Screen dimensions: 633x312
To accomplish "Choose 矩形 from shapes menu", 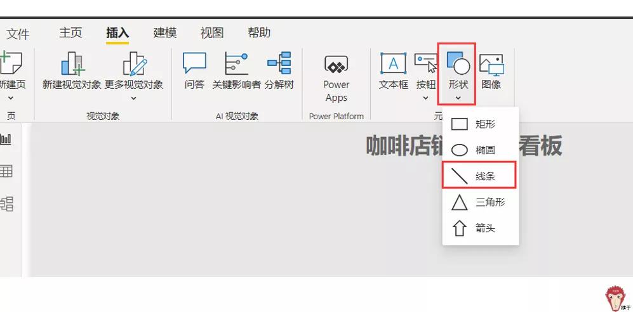I will [481, 124].
